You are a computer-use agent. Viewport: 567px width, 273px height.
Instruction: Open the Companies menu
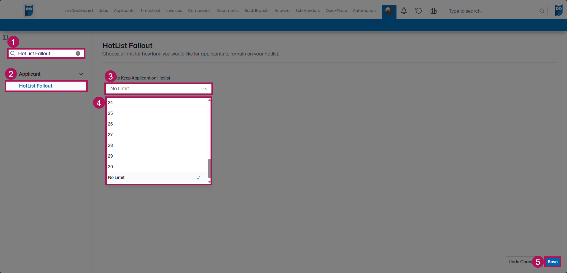click(x=199, y=11)
